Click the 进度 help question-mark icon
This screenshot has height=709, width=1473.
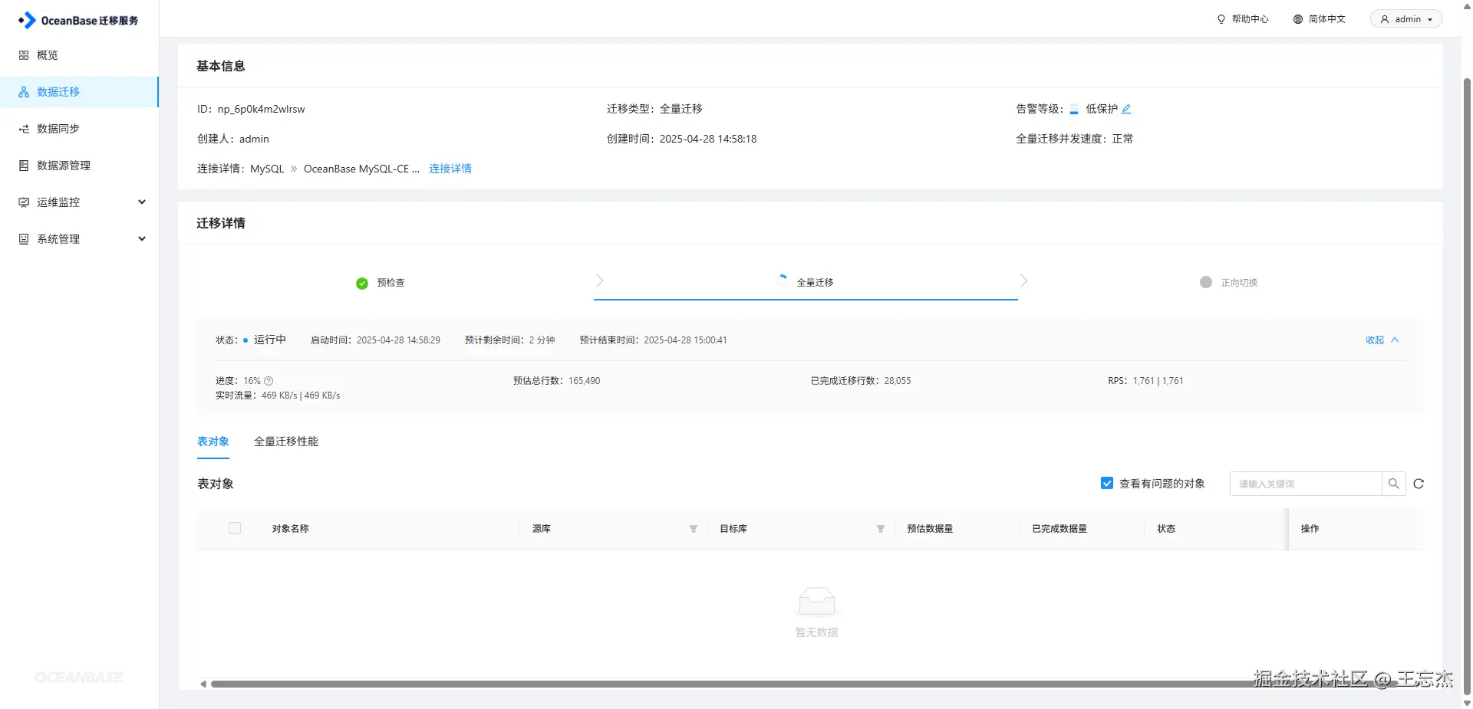(x=269, y=381)
